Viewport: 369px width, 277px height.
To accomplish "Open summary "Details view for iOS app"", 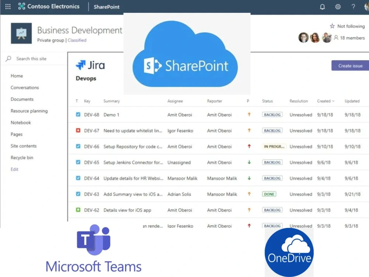I will [x=127, y=210].
